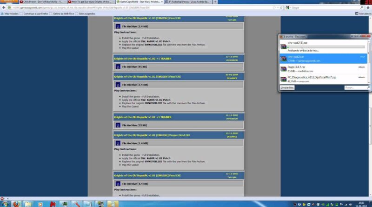
Task: Open Windows Media Player from taskbar
Action: coord(40,204)
